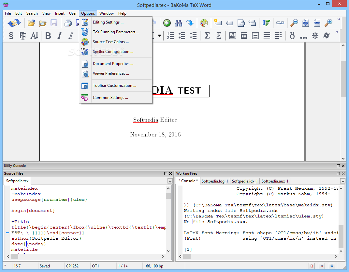349x272 pixels.
Task: Expand formatting toolbar overflow chevron
Action: 337,32
